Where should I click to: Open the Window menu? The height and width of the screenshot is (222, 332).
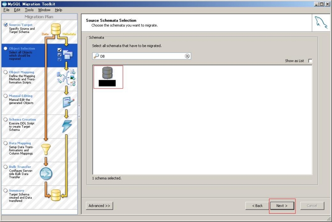coord(44,10)
